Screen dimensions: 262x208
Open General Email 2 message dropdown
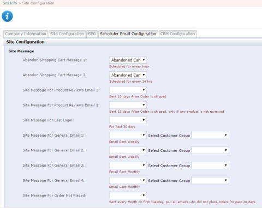click(128, 150)
